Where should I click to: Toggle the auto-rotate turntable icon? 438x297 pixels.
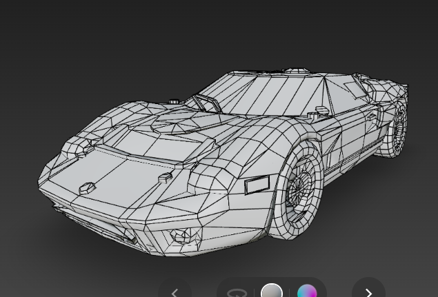[237, 293]
